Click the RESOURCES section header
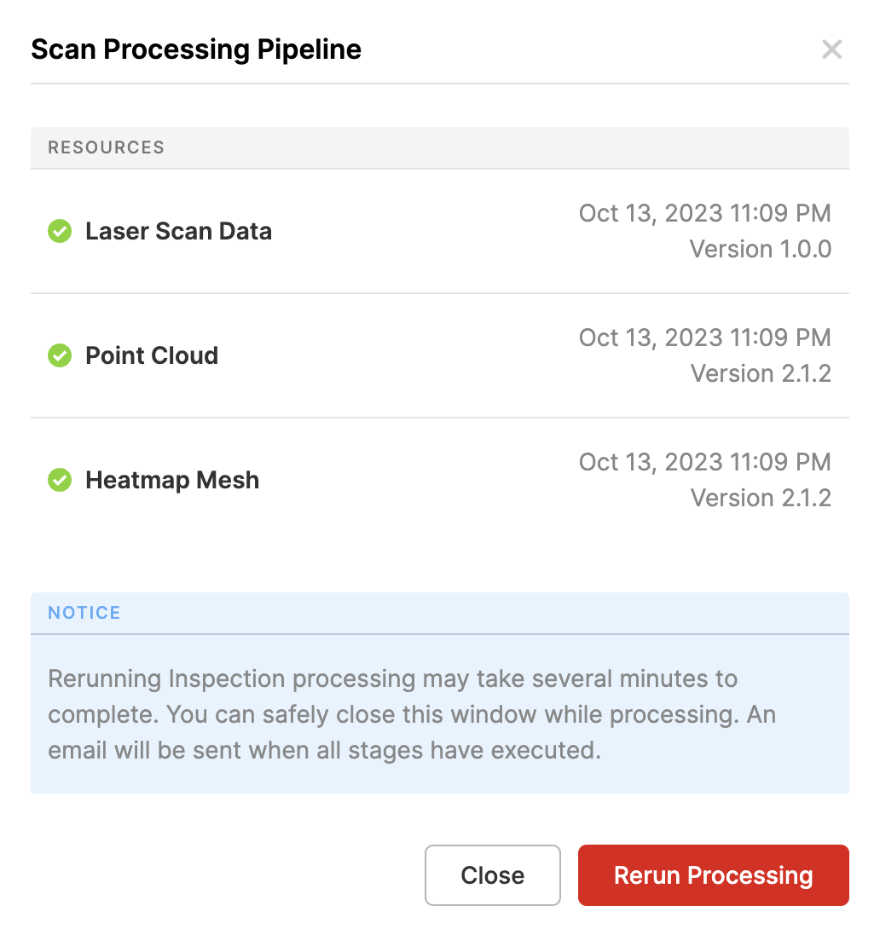Image resolution: width=880 pixels, height=929 pixels. point(106,147)
